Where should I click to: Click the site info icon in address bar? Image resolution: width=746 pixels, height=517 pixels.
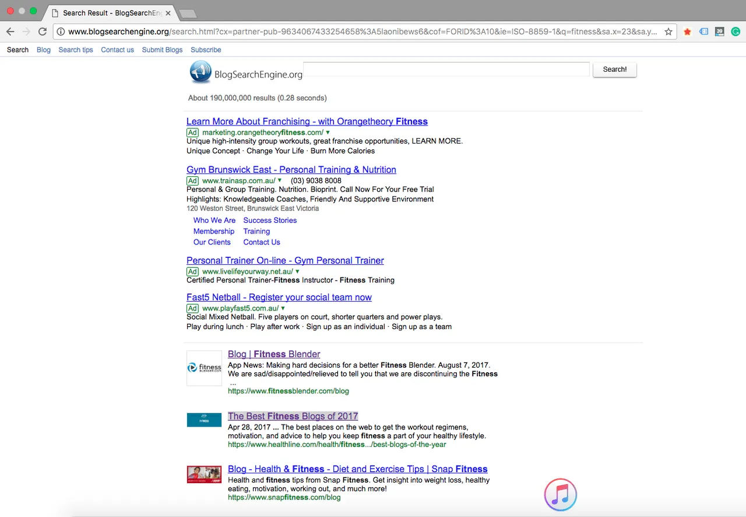[61, 32]
